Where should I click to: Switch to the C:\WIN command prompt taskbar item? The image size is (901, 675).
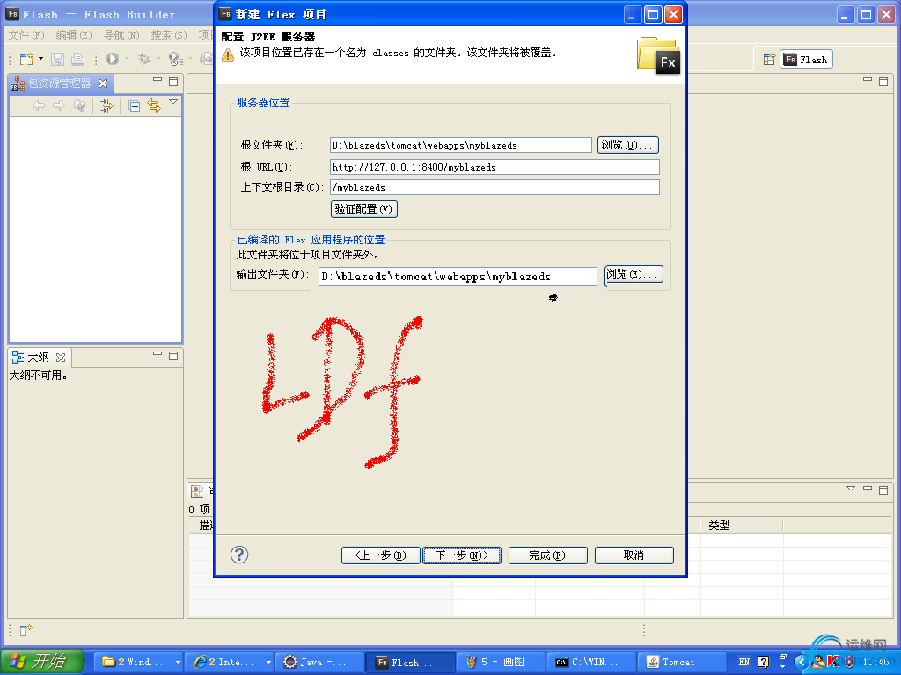pos(592,662)
